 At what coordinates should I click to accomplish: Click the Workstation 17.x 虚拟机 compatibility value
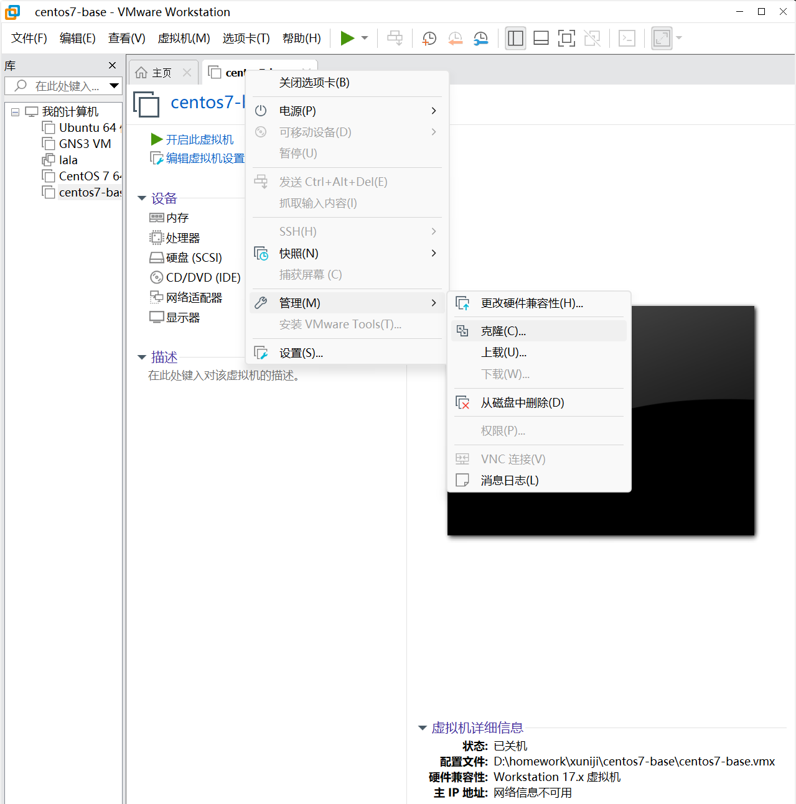pos(557,777)
